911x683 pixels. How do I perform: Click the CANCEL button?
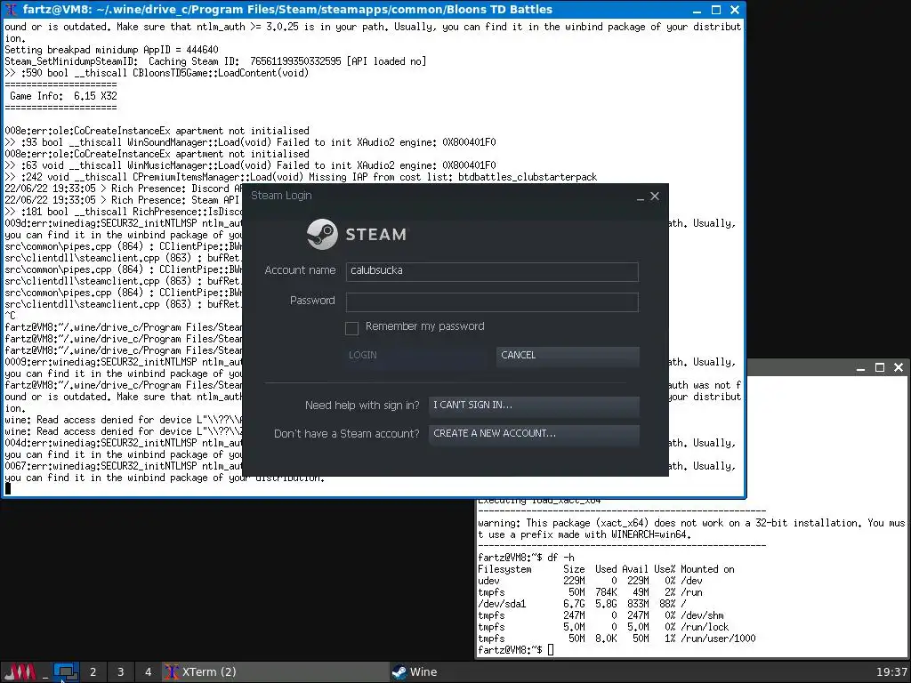point(568,356)
